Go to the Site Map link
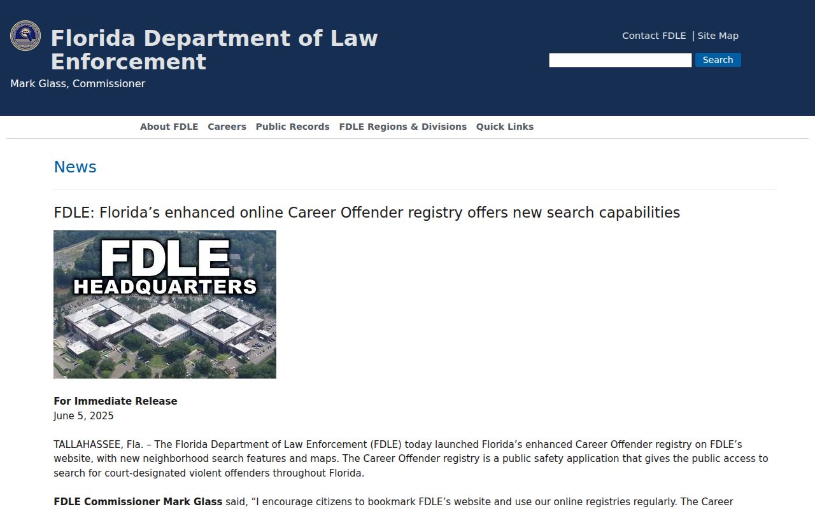Viewport: 815px width, 509px height. tap(718, 36)
